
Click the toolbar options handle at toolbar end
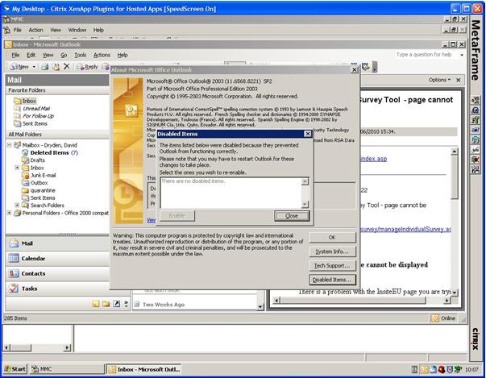tap(375, 67)
